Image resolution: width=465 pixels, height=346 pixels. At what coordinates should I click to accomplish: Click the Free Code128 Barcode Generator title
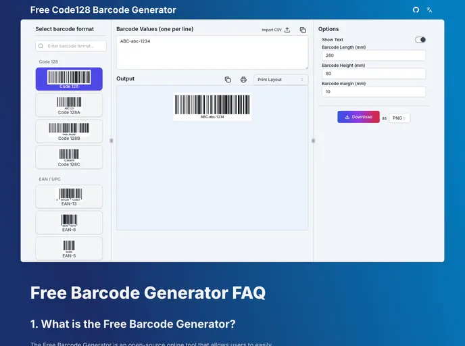[x=103, y=9]
